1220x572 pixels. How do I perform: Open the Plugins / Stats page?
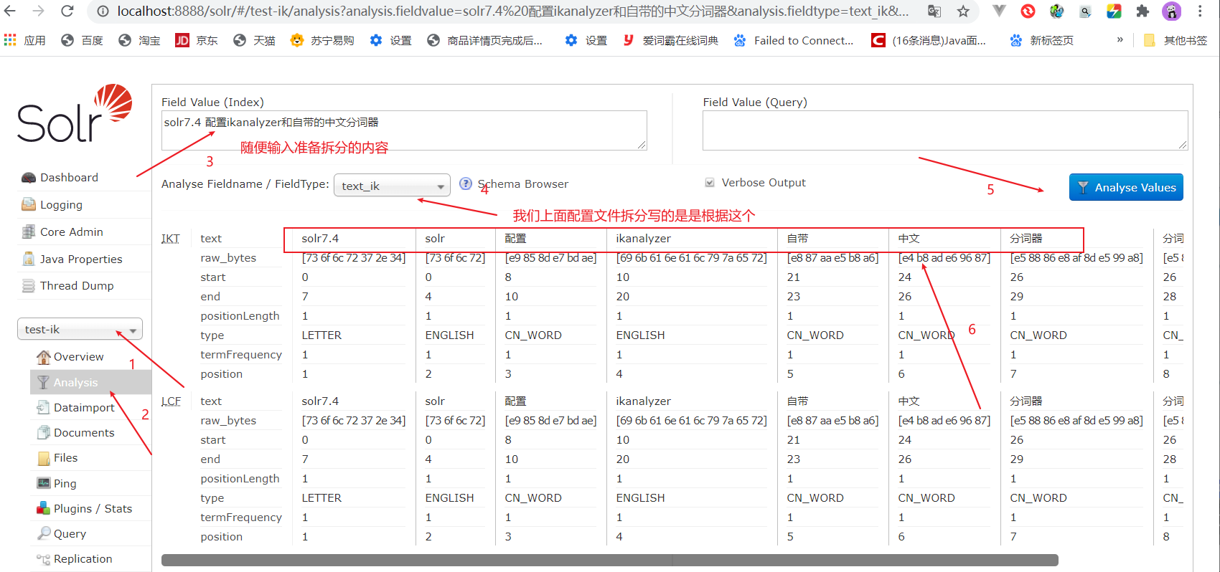pyautogui.click(x=93, y=508)
